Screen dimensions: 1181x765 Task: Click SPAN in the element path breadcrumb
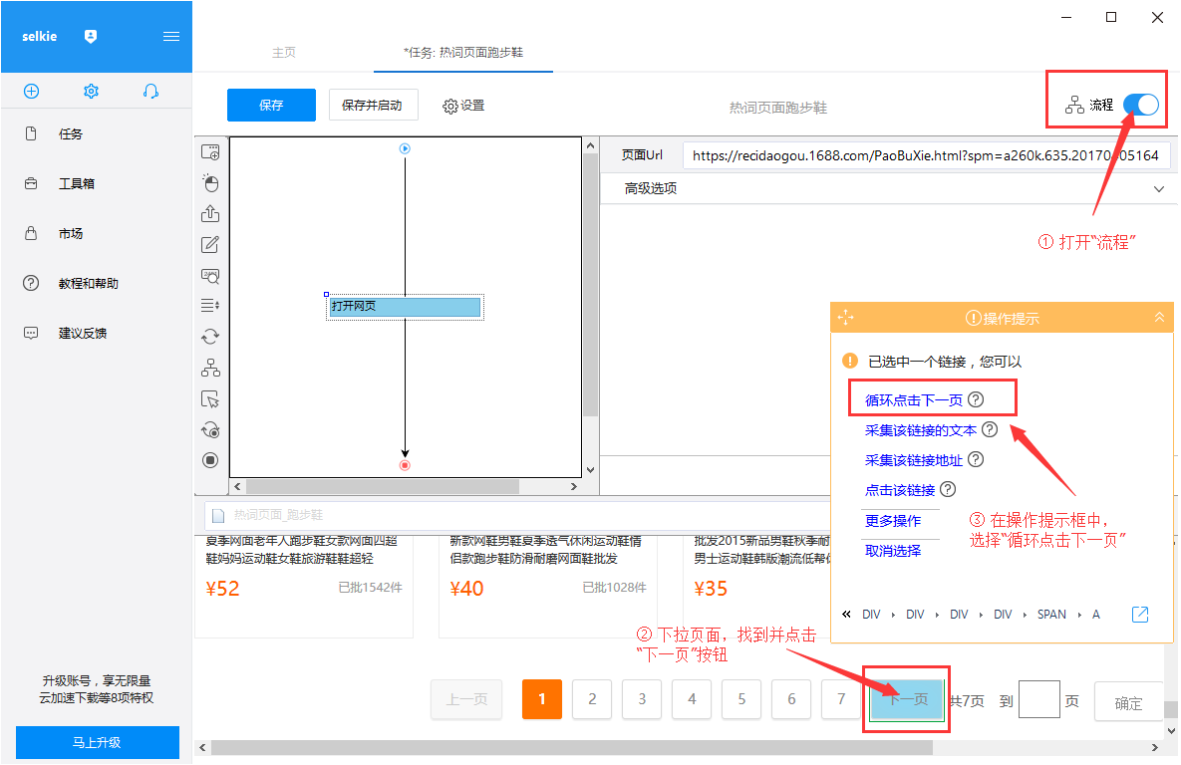1051,615
